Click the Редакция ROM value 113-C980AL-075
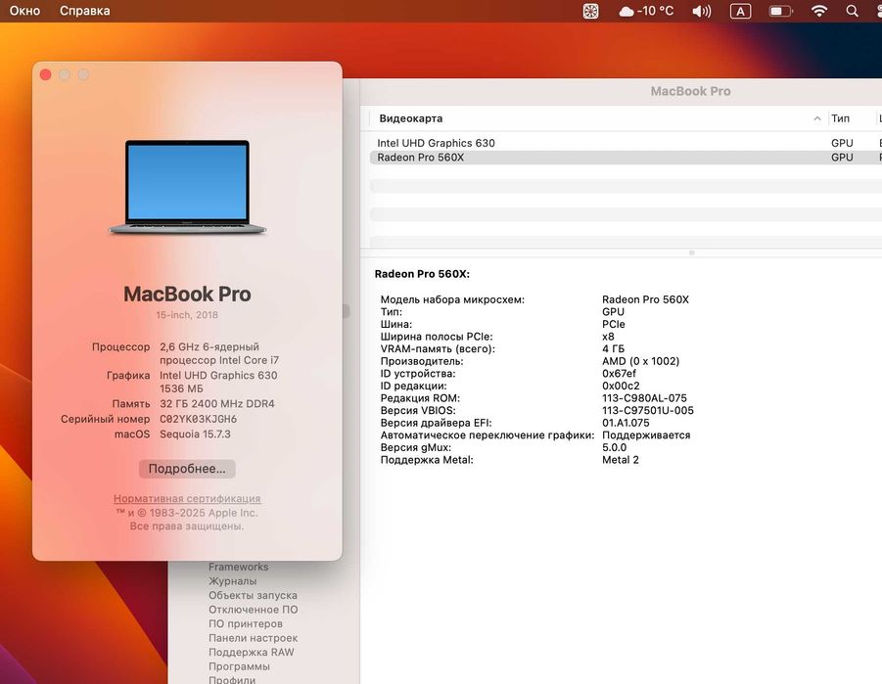The width and height of the screenshot is (882, 684). click(644, 398)
